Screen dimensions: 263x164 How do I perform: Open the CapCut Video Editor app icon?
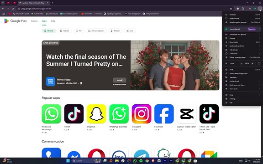pos(186,114)
